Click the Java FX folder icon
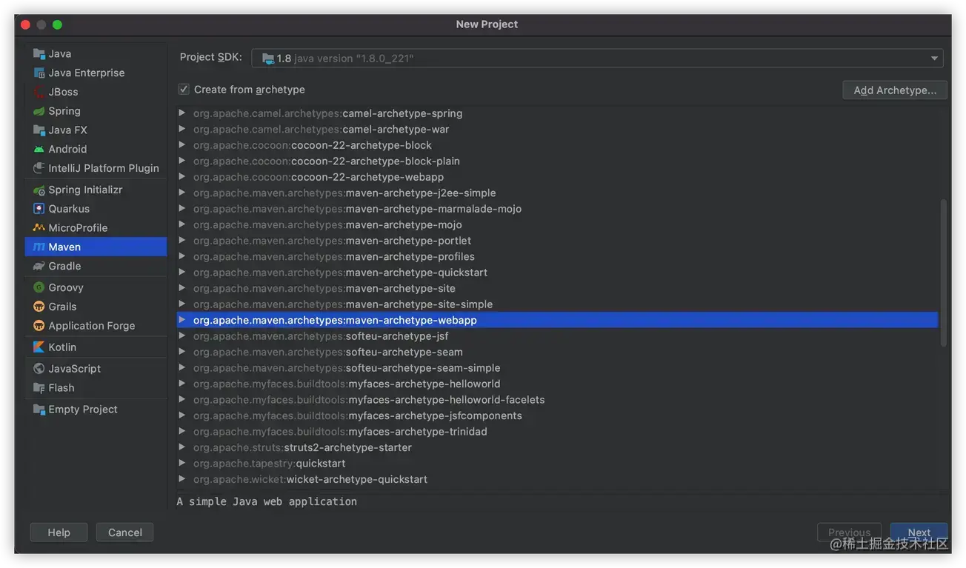The height and width of the screenshot is (568, 966). (x=39, y=130)
